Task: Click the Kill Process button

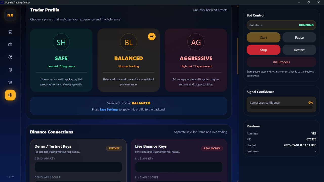Action: click(x=281, y=62)
